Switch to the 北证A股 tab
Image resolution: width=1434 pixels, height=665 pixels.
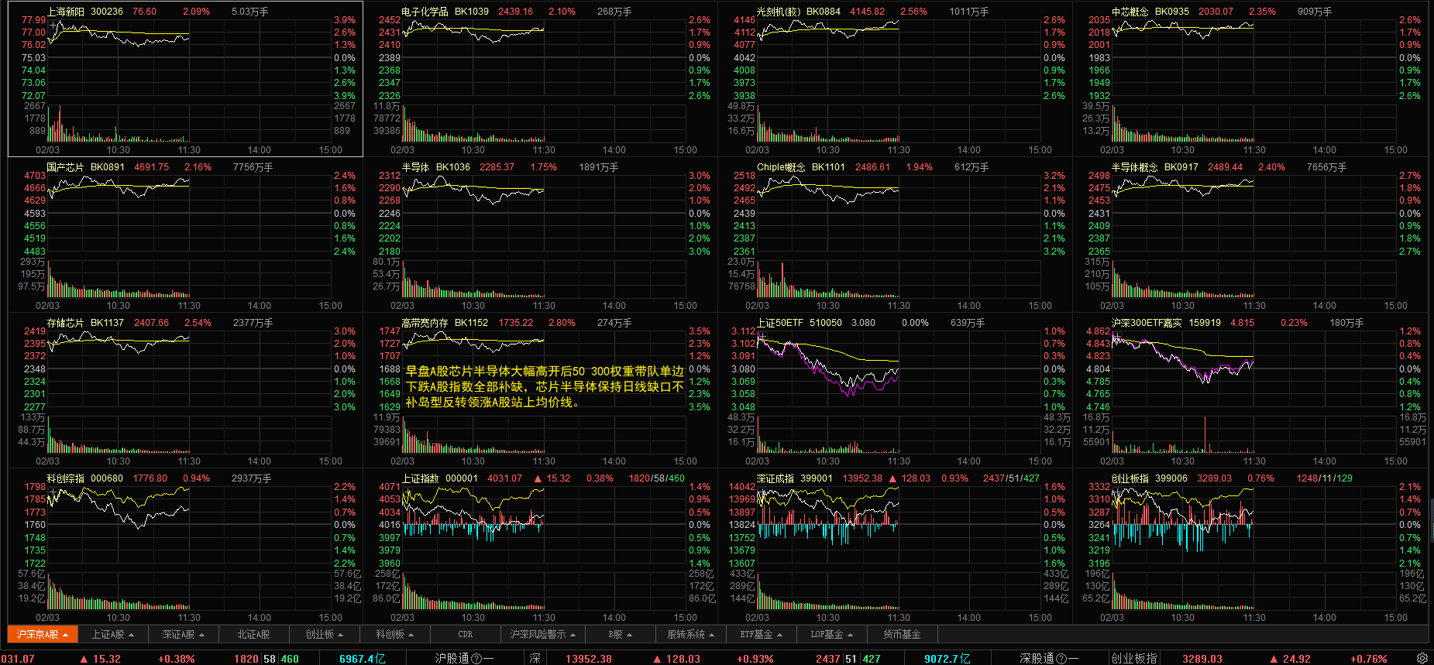[253, 635]
